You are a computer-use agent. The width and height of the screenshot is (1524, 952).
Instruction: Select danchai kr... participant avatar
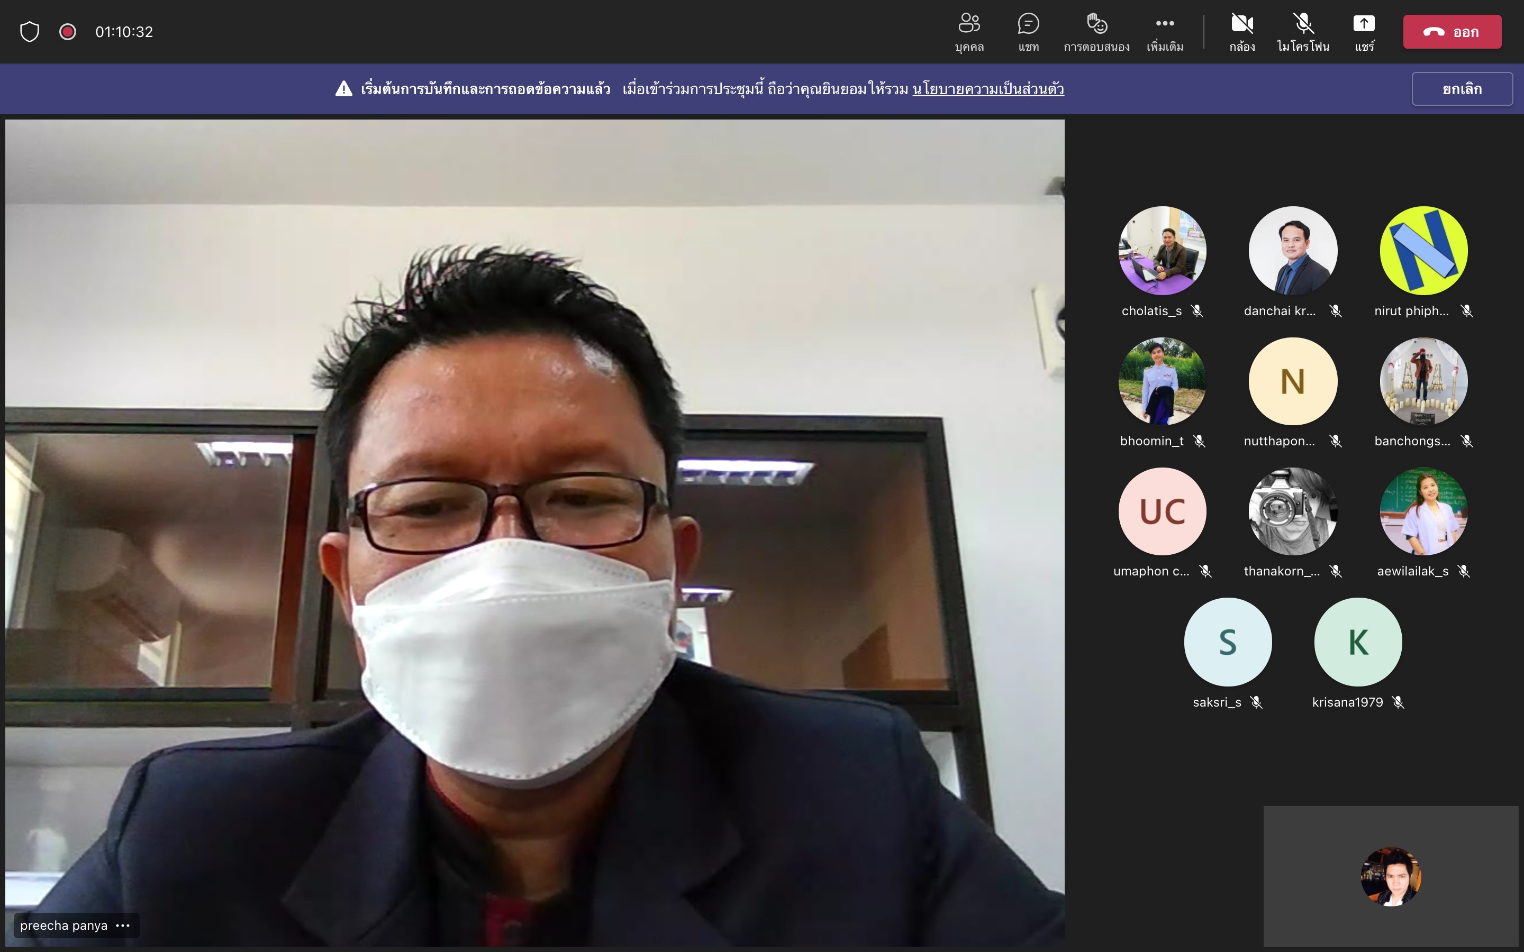(x=1292, y=251)
